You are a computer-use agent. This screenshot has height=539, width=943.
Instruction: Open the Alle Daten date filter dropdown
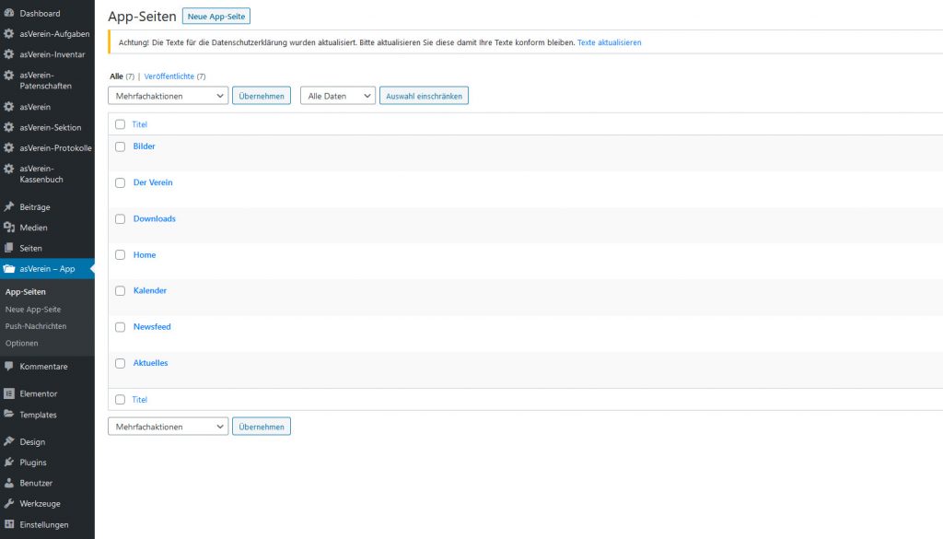coord(338,96)
